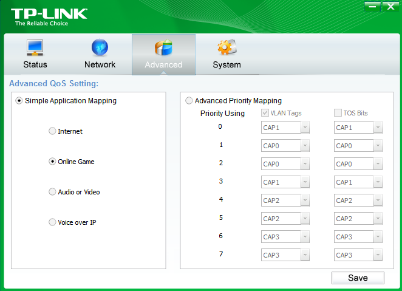Toggle the TOS Bits checkbox
Screen dimensions: 402x291
(338, 113)
